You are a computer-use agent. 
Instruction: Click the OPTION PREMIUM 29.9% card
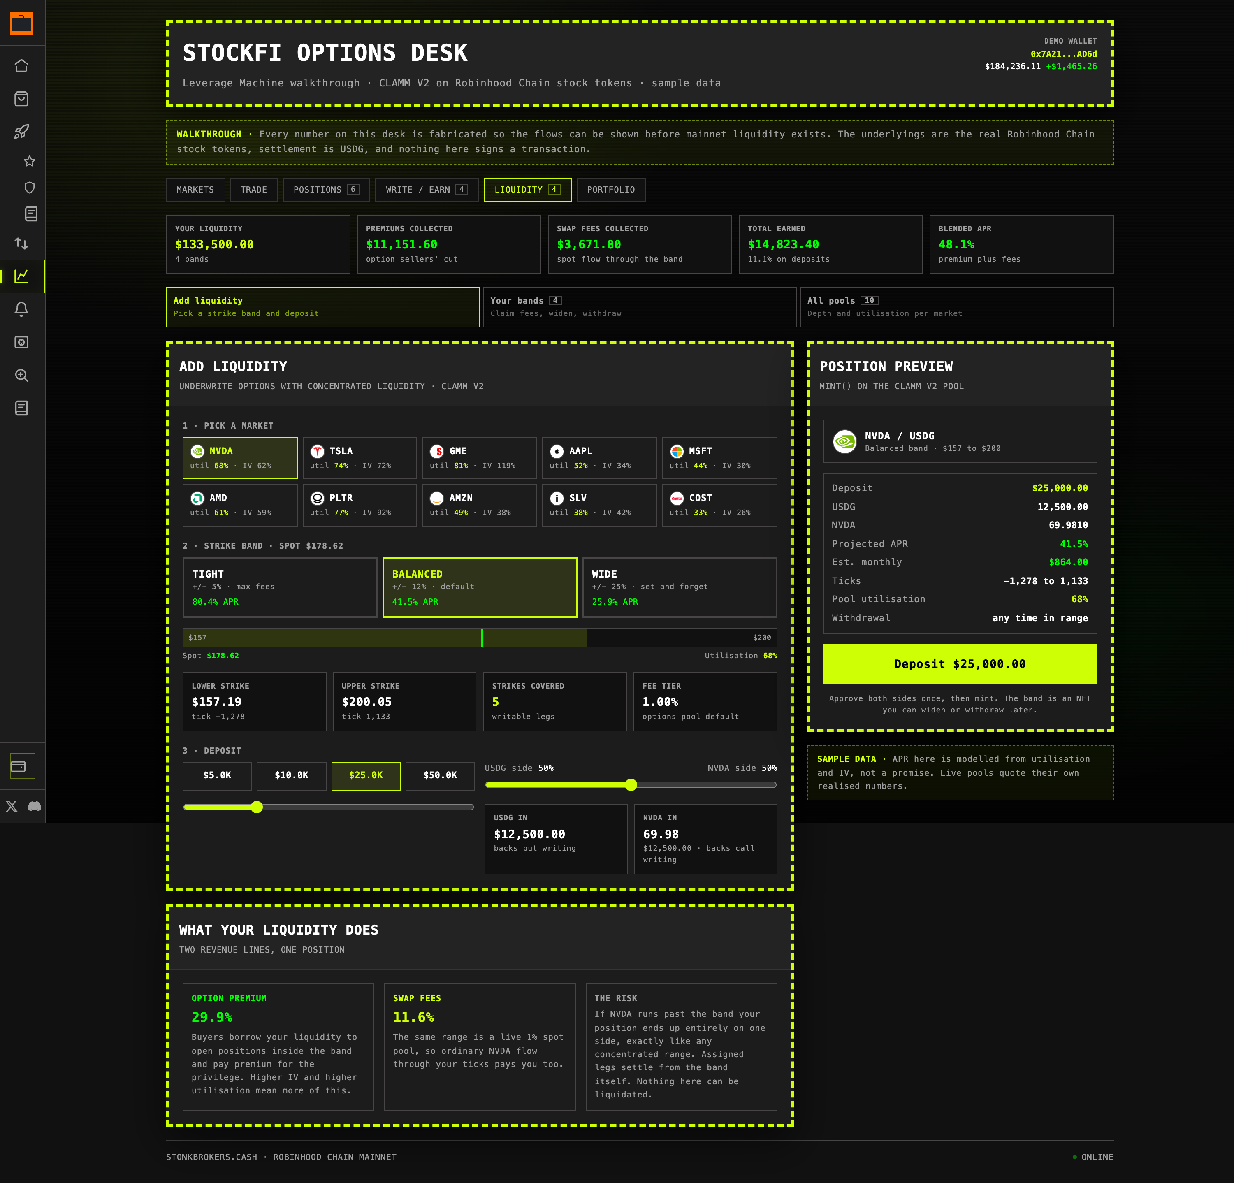click(278, 1046)
